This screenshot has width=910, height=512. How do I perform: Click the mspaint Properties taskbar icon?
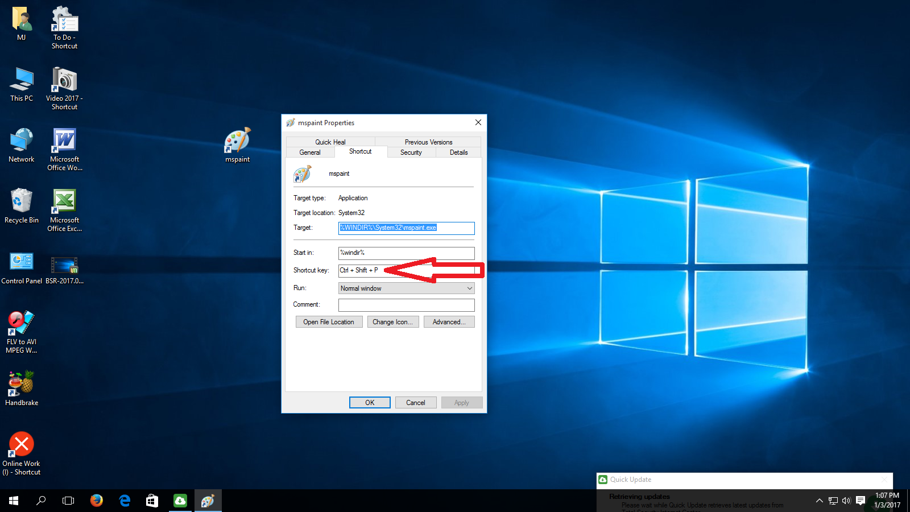click(208, 501)
